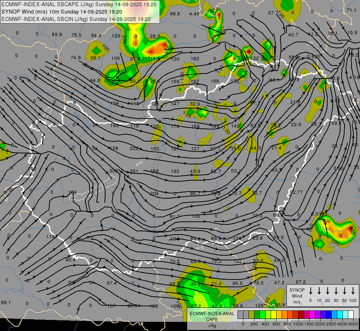Screen dimensions: 360x331
Task: Click the 97.4 value on map
Action: click(111, 283)
